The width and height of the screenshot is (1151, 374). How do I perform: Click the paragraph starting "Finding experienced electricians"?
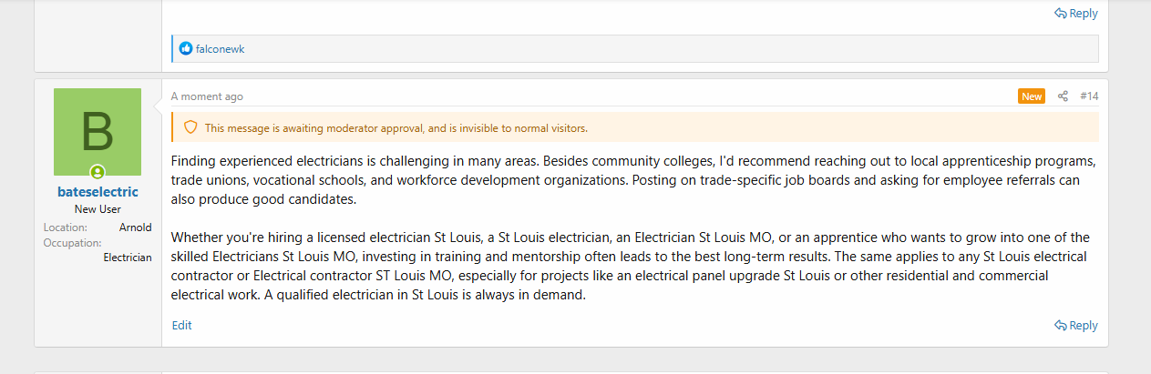click(x=633, y=180)
